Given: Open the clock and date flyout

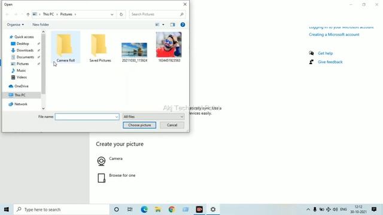Looking at the screenshot, I should click(x=358, y=210).
